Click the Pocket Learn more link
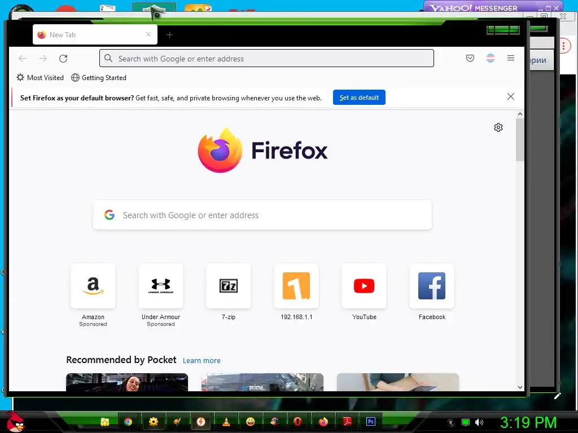578x433 pixels. pos(202,360)
